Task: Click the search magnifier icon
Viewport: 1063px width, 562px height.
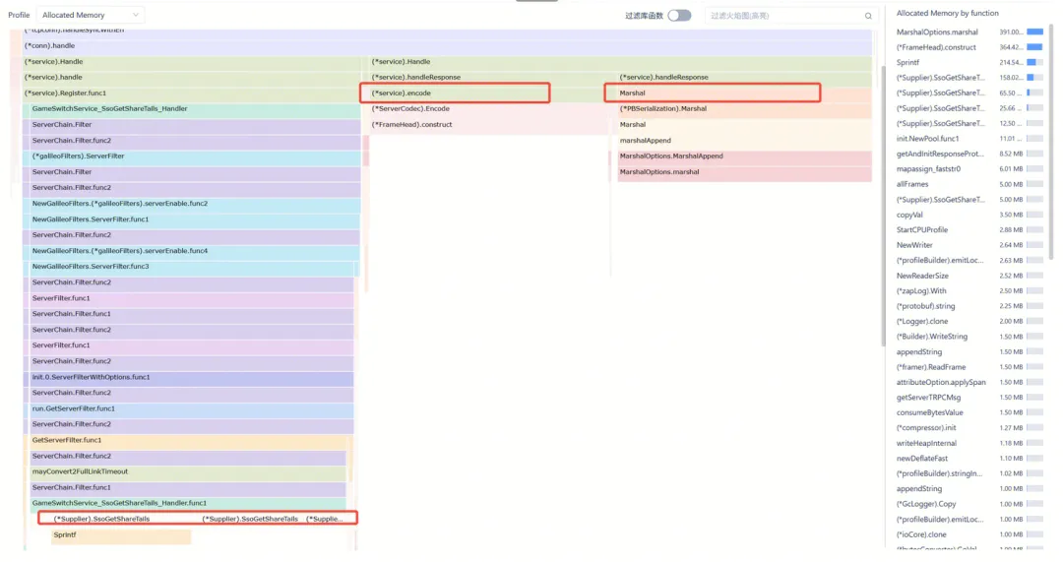Action: (867, 16)
